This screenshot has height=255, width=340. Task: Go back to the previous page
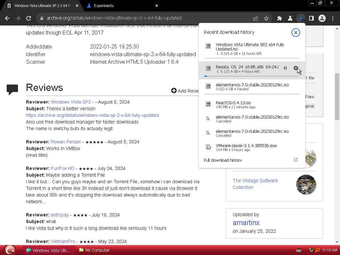click(x=7, y=18)
